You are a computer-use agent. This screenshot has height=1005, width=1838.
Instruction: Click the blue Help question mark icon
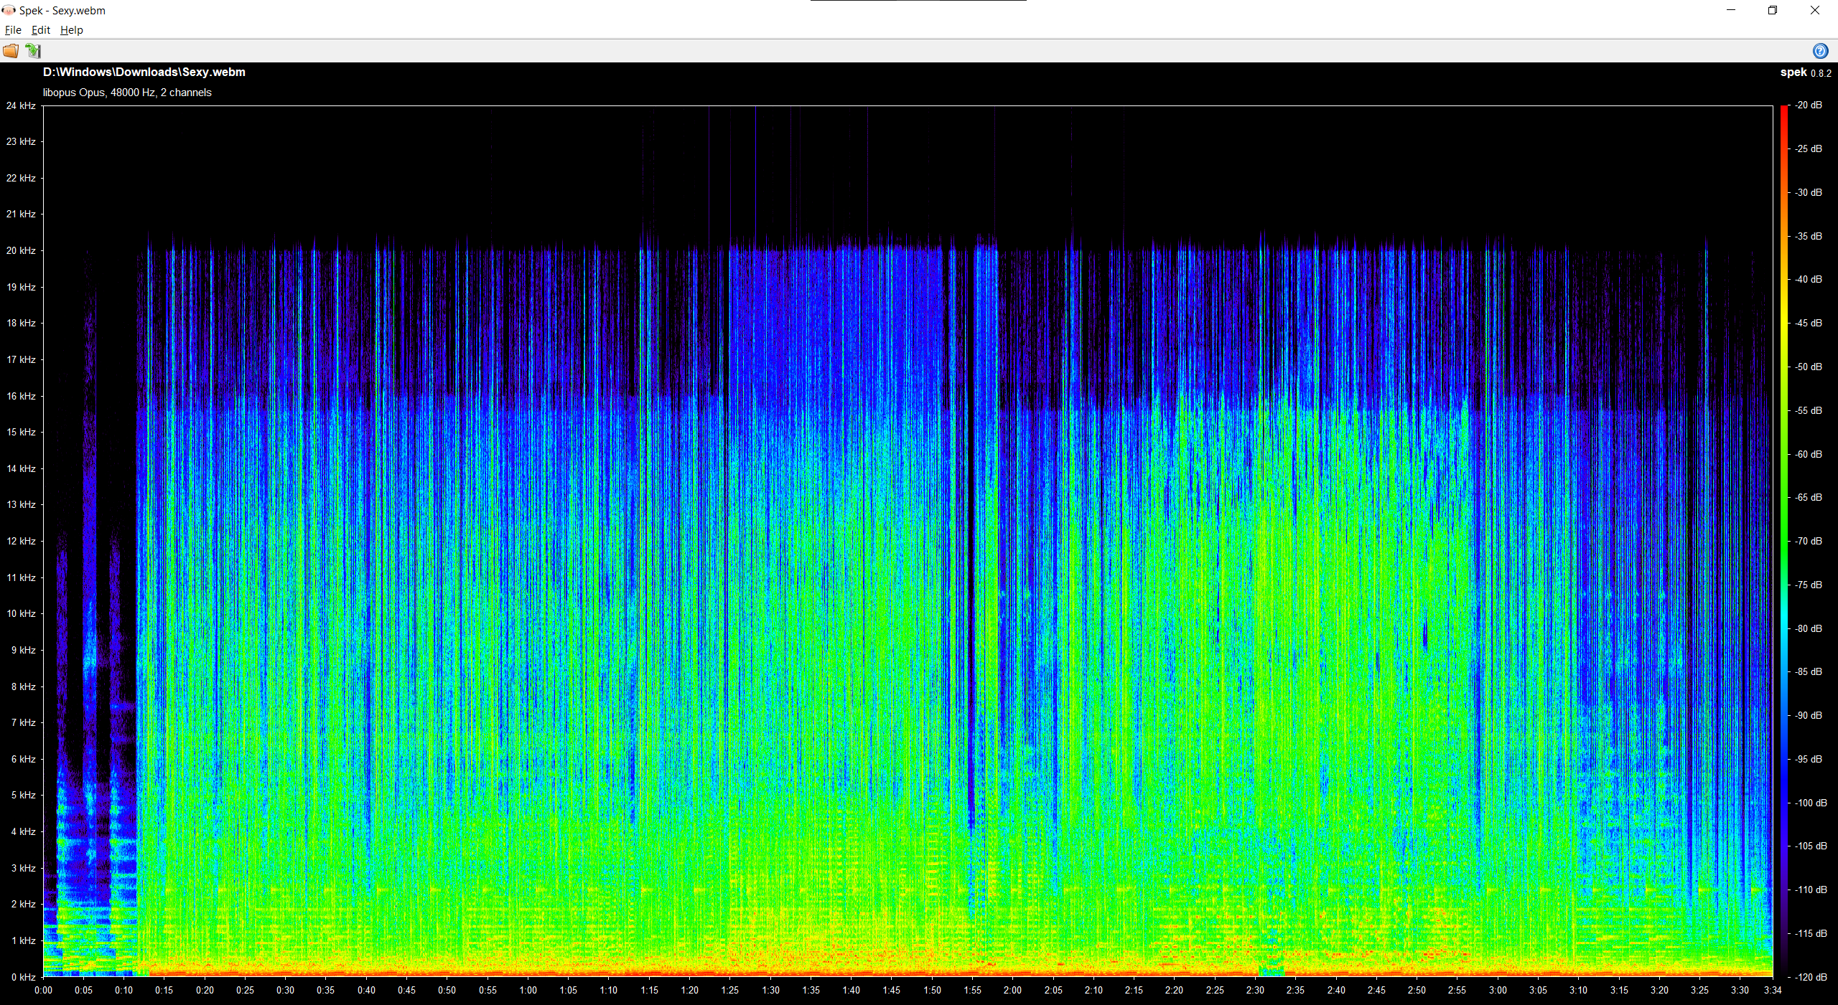[1819, 51]
